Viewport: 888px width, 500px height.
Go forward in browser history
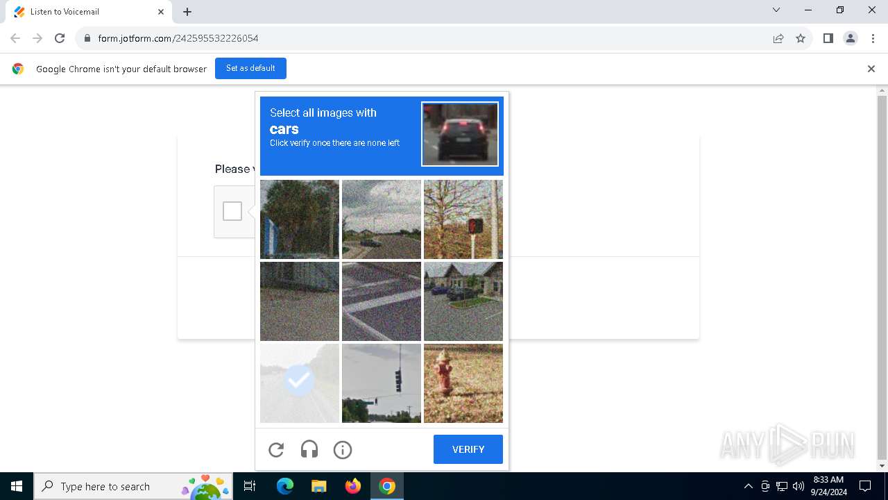(x=37, y=38)
